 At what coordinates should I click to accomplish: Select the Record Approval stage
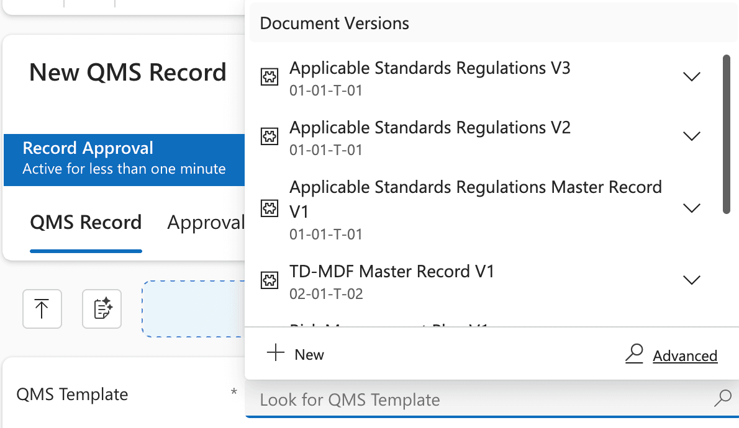click(124, 159)
